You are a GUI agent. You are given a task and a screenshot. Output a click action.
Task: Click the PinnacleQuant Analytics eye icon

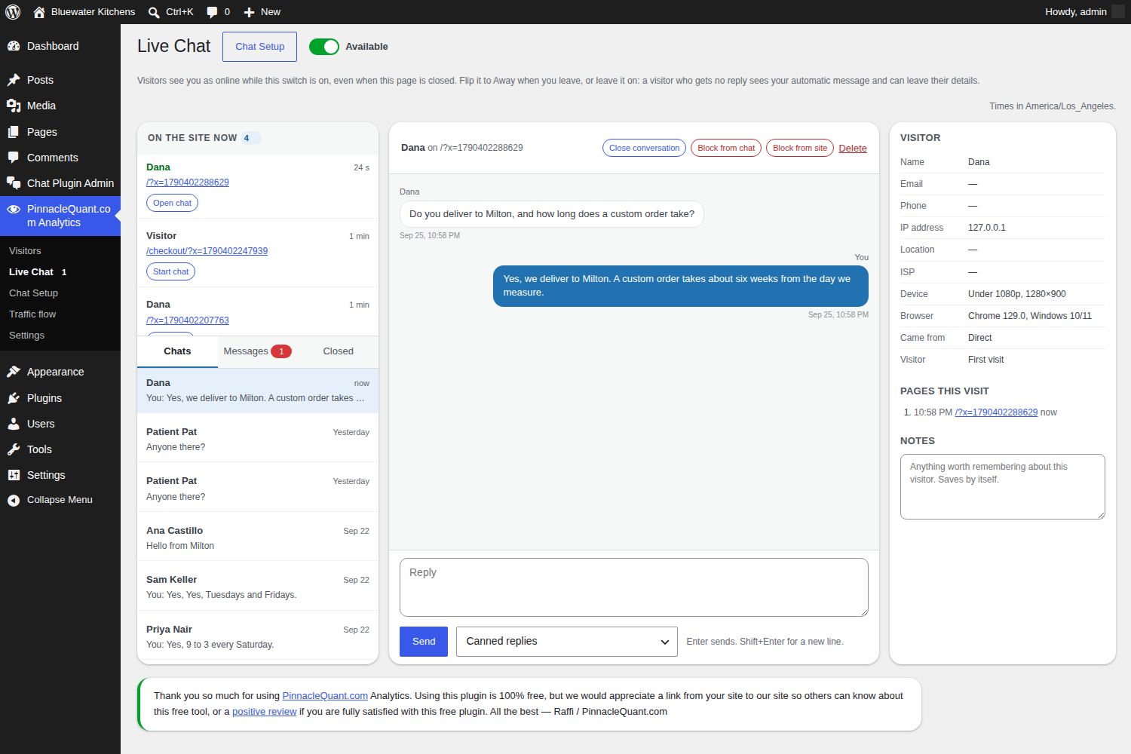click(x=14, y=209)
